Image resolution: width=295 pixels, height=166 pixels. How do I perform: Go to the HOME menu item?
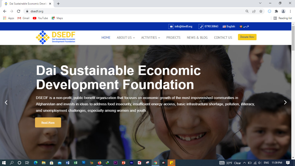106,37
